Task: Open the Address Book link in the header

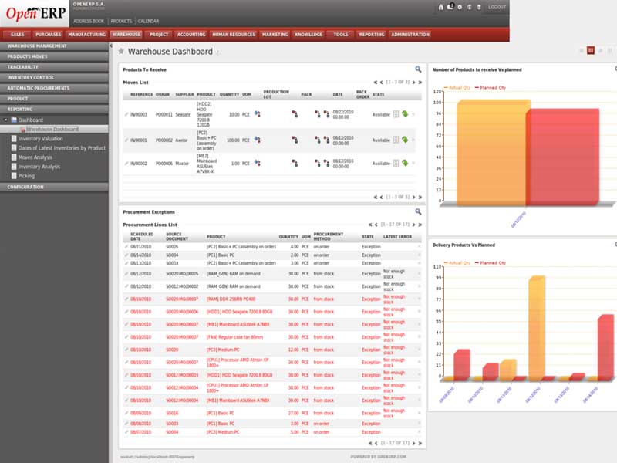Action: [89, 22]
